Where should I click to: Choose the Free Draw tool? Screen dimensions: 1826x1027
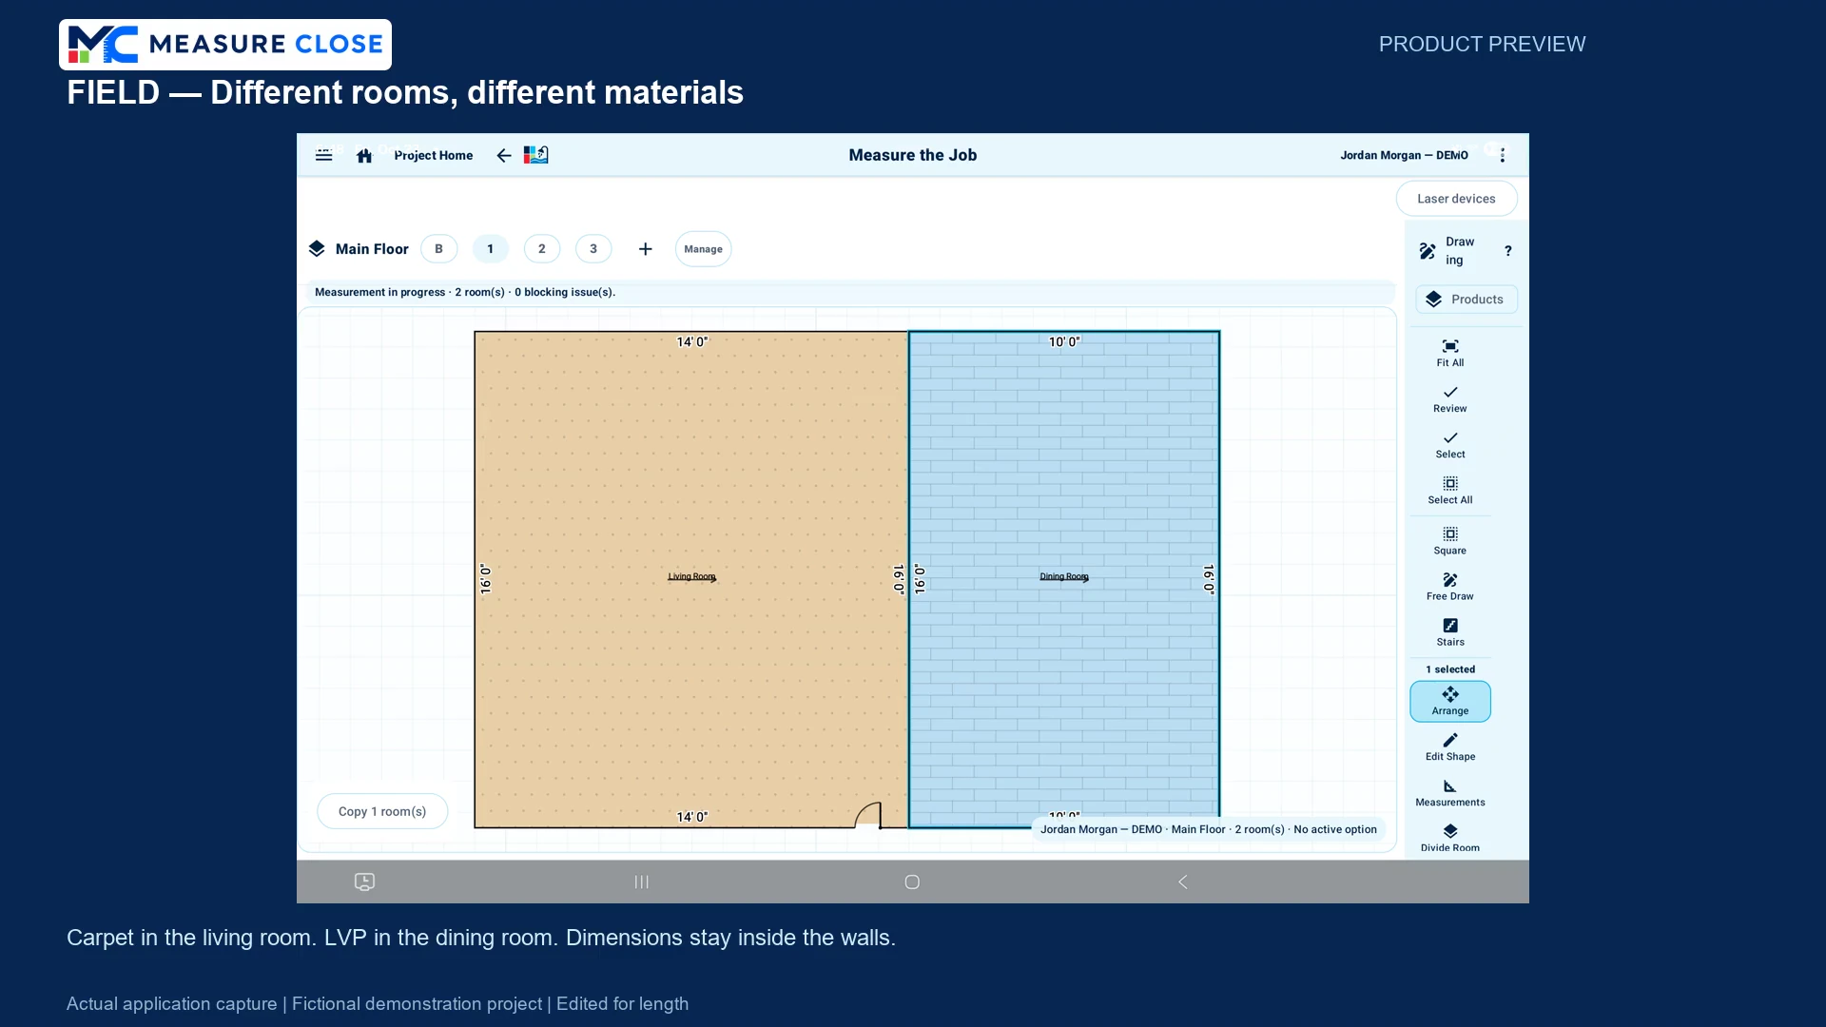[x=1450, y=587]
